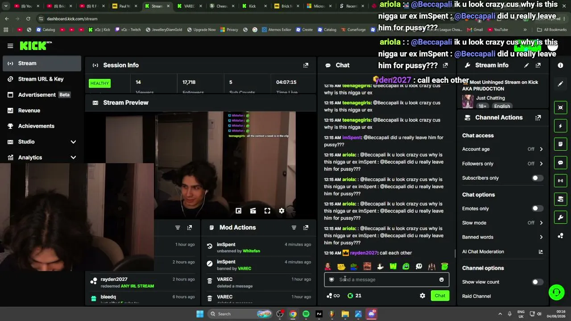Expand the Studio sidebar section
Image resolution: width=571 pixels, height=321 pixels.
point(73,142)
